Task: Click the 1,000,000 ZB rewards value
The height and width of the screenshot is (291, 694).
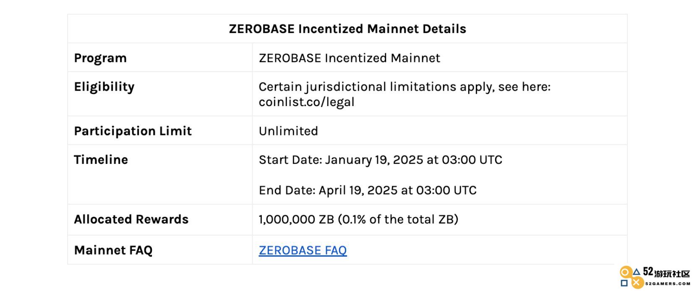Action: click(358, 219)
